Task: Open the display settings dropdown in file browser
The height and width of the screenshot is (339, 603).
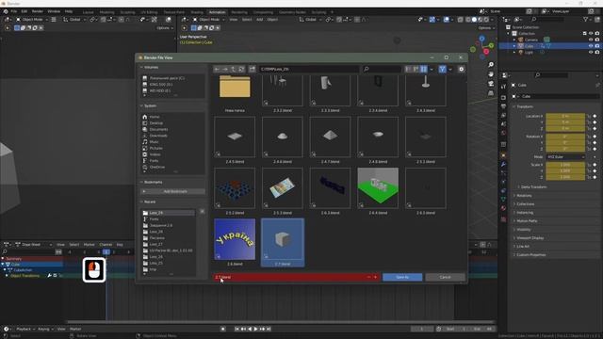Action: (x=432, y=69)
